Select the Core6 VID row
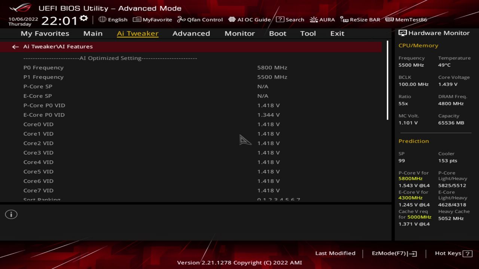 click(195, 181)
